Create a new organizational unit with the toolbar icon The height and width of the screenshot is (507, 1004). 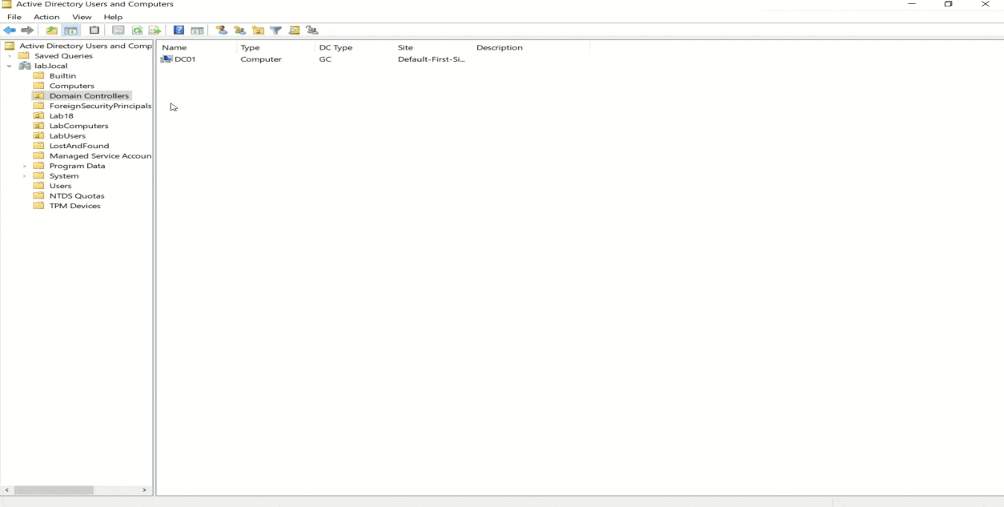(258, 30)
